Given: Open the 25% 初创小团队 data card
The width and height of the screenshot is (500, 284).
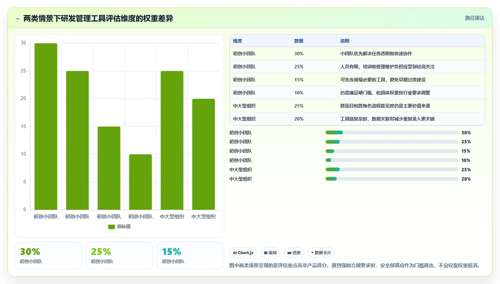Looking at the screenshot, I should click(119, 255).
